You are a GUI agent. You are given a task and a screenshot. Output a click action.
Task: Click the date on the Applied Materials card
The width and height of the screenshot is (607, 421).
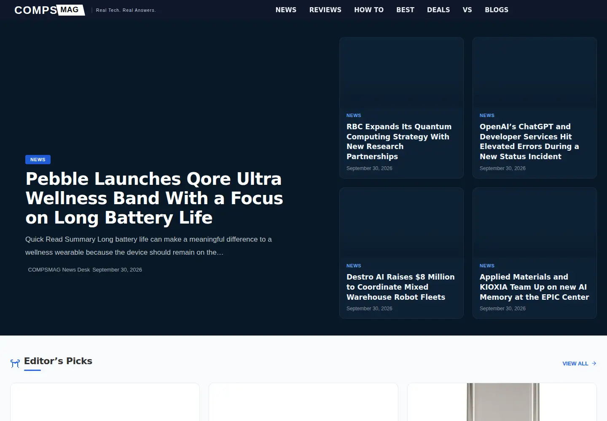502,309
